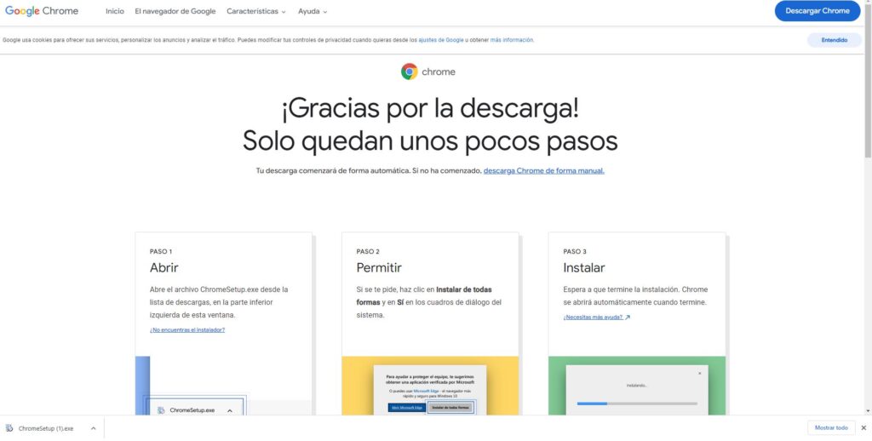Expand options chevron for ChromeSetup (1).exe

[x=94, y=428]
